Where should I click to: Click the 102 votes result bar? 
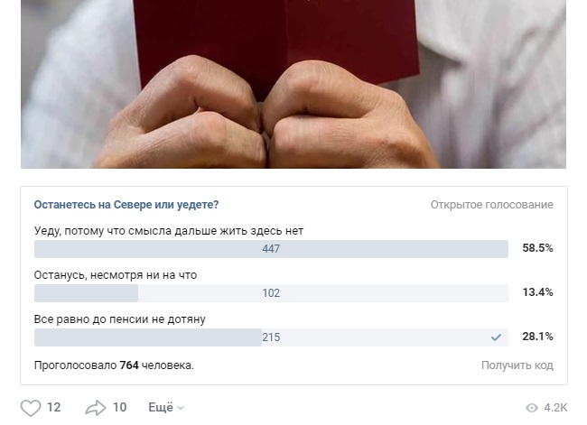[271, 293]
